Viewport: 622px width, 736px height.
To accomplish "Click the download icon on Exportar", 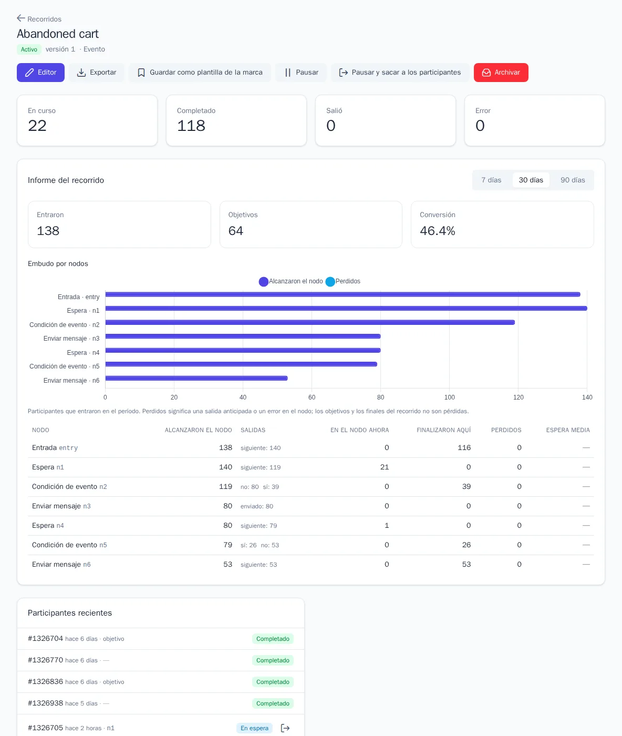I will tap(81, 73).
